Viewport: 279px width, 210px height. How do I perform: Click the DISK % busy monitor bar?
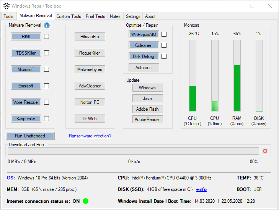tap(259, 76)
